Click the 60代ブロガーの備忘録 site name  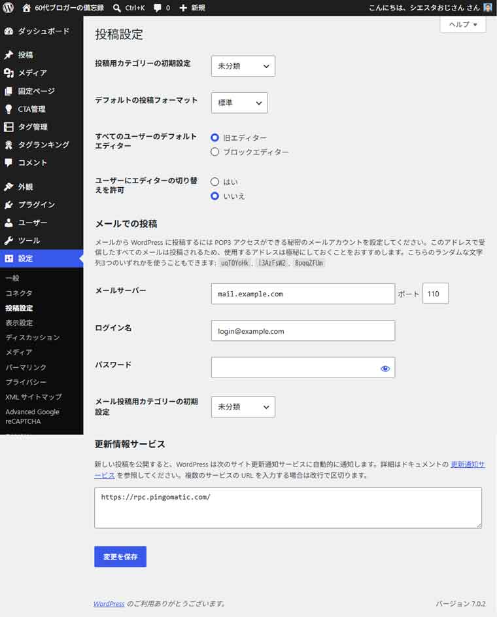(x=69, y=8)
